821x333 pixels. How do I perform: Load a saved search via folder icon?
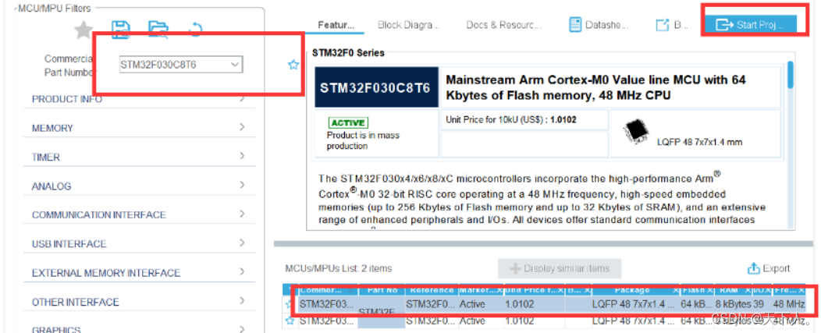(x=158, y=30)
